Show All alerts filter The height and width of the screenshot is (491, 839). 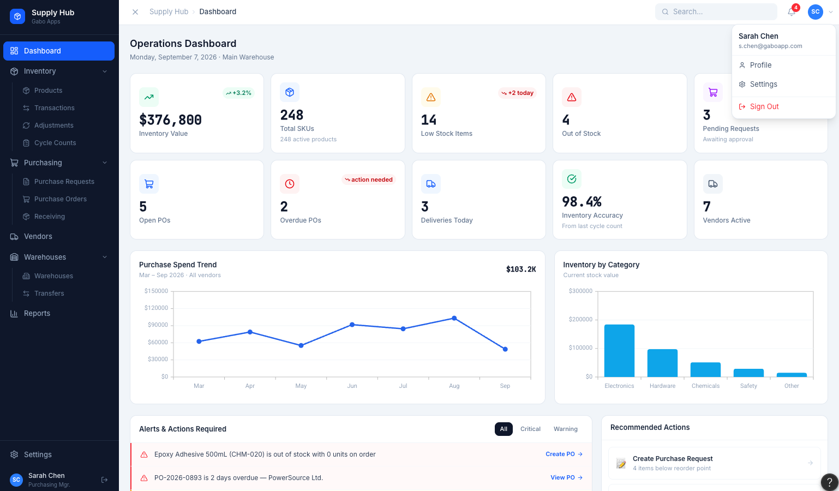[x=504, y=429]
